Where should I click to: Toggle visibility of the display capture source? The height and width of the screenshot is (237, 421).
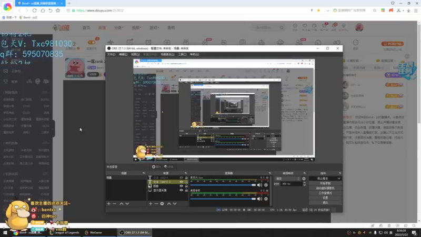(181, 190)
